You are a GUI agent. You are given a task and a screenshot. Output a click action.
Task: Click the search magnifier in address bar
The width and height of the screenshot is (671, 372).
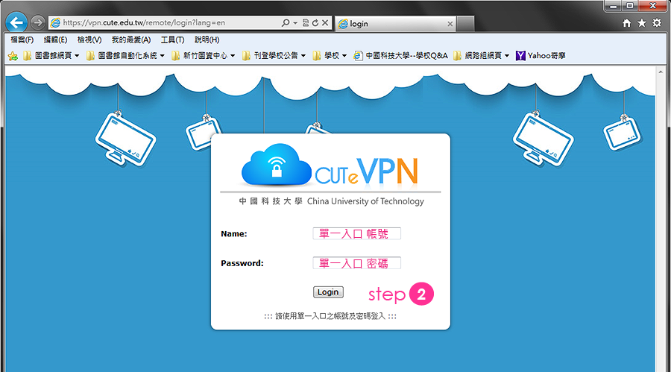tap(285, 22)
